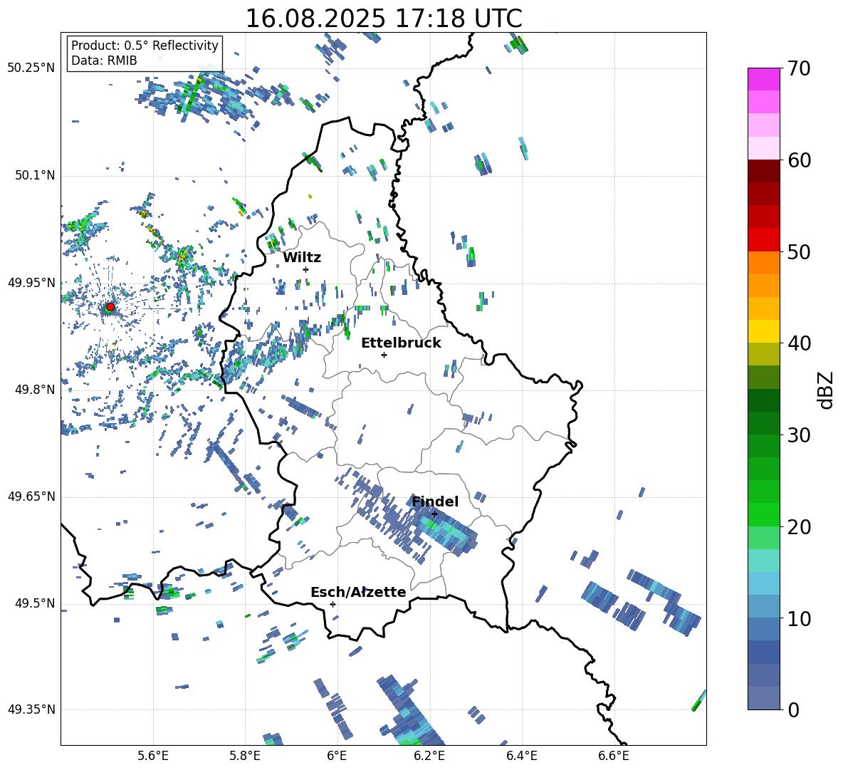The height and width of the screenshot is (770, 843).
Task: Click the 70 value on colorbar
Action: click(x=799, y=69)
